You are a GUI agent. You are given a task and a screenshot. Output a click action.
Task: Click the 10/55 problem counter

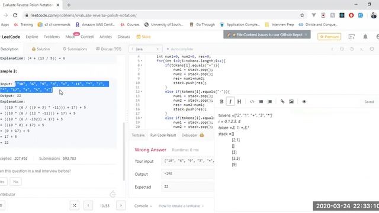tap(105, 206)
